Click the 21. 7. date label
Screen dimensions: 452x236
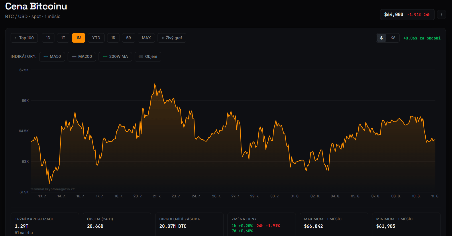click(x=157, y=196)
